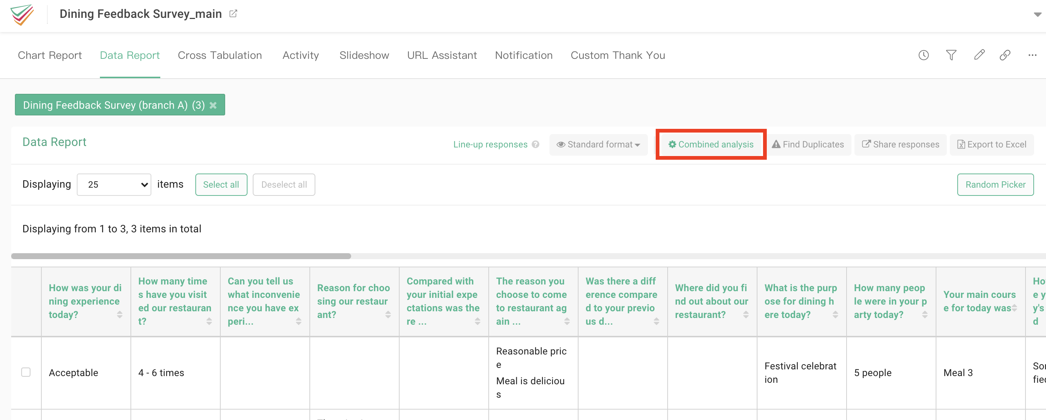Expand the top-right caret menu
Image resolution: width=1046 pixels, height=420 pixels.
point(1037,15)
